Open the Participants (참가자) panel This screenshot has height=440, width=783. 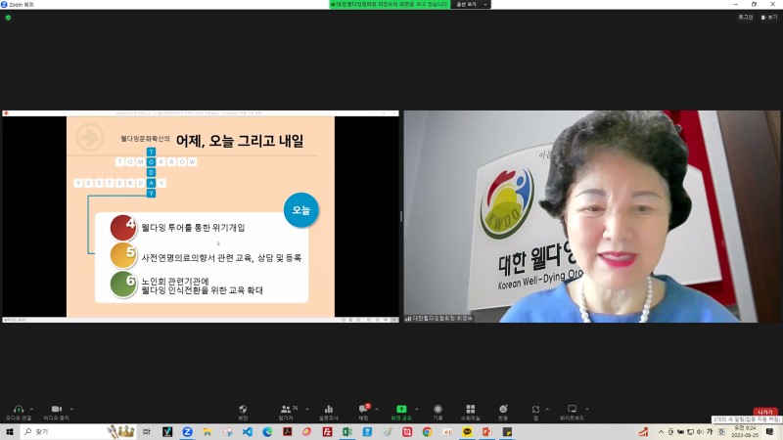pyautogui.click(x=286, y=410)
